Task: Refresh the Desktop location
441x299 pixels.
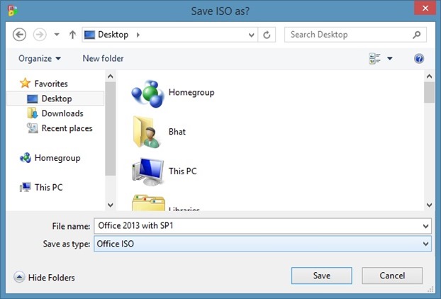Action: pyautogui.click(x=267, y=35)
